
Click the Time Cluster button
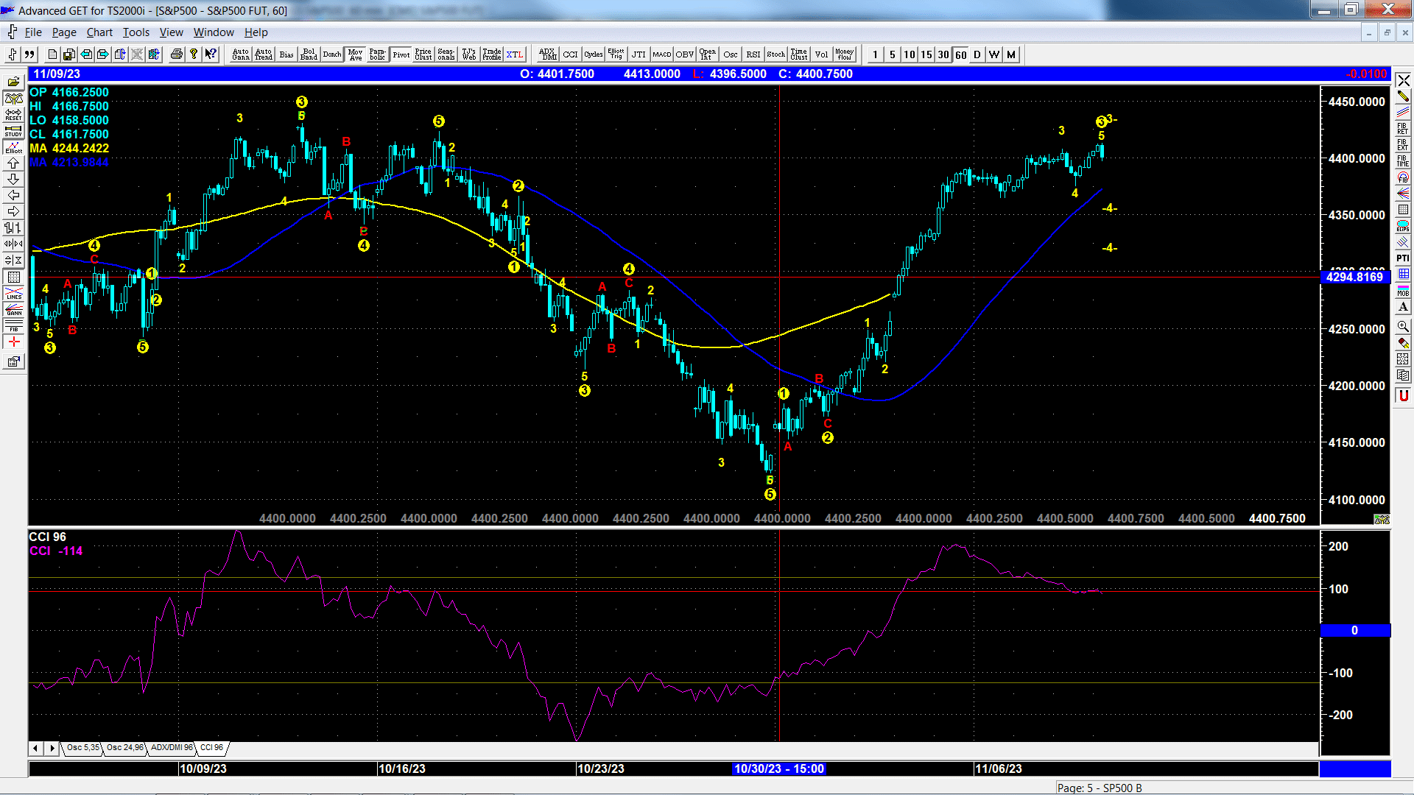(x=798, y=54)
